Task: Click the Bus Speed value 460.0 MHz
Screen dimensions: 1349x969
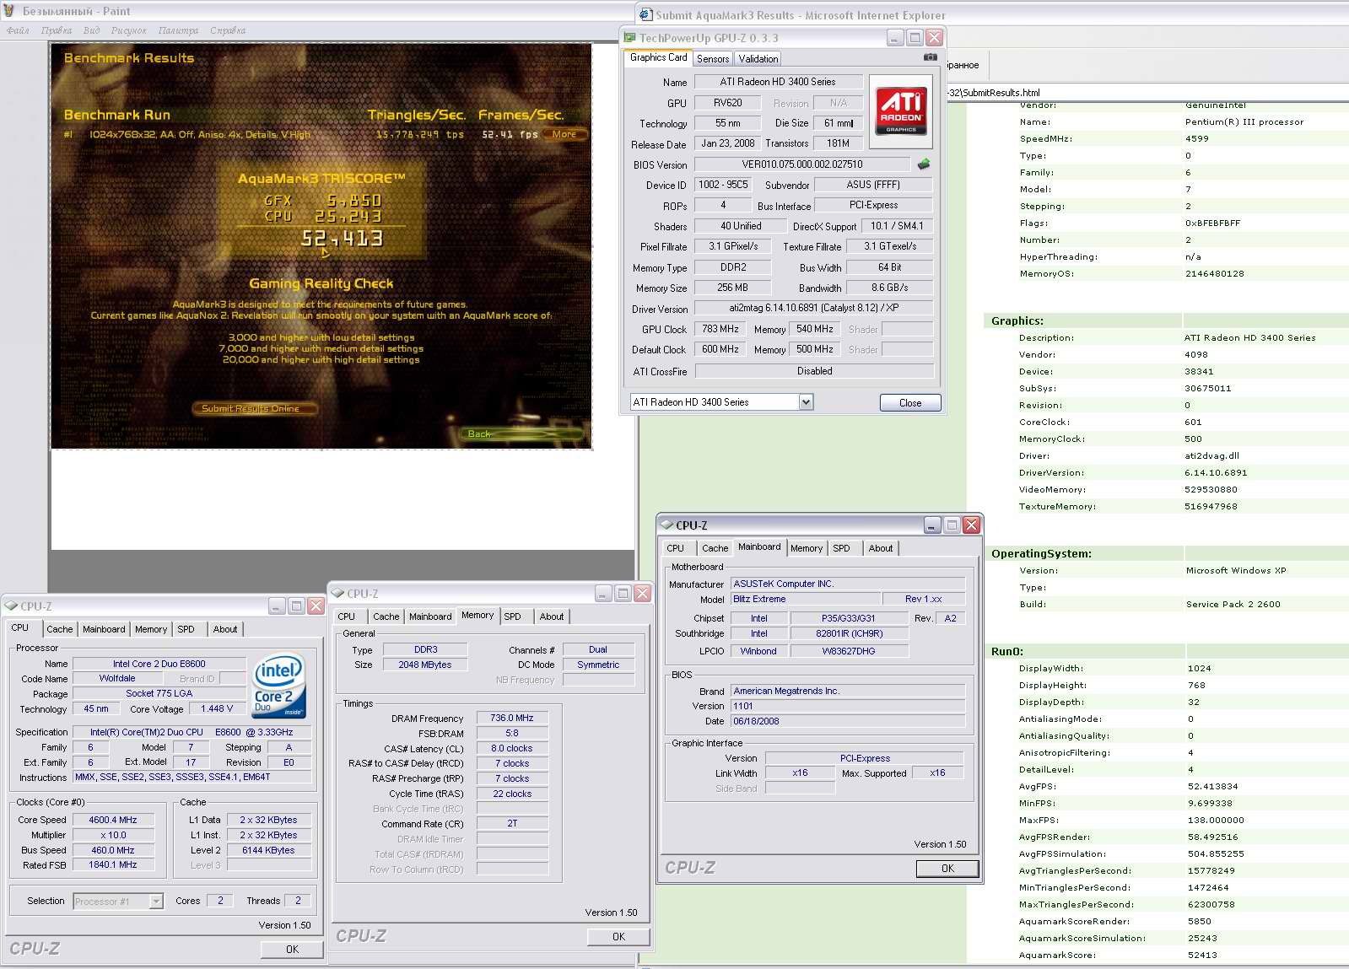Action: 113,850
